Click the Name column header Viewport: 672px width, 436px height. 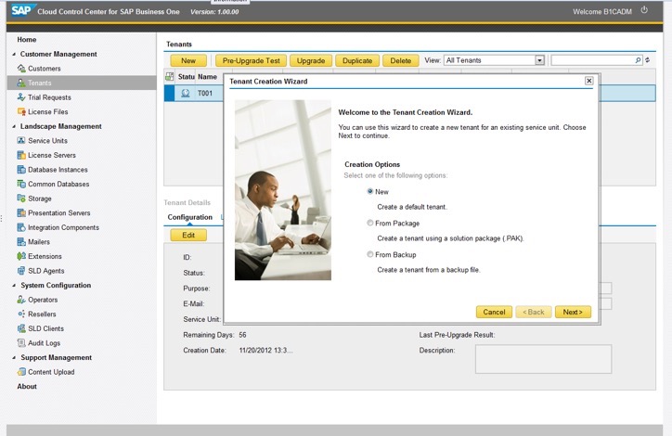207,77
